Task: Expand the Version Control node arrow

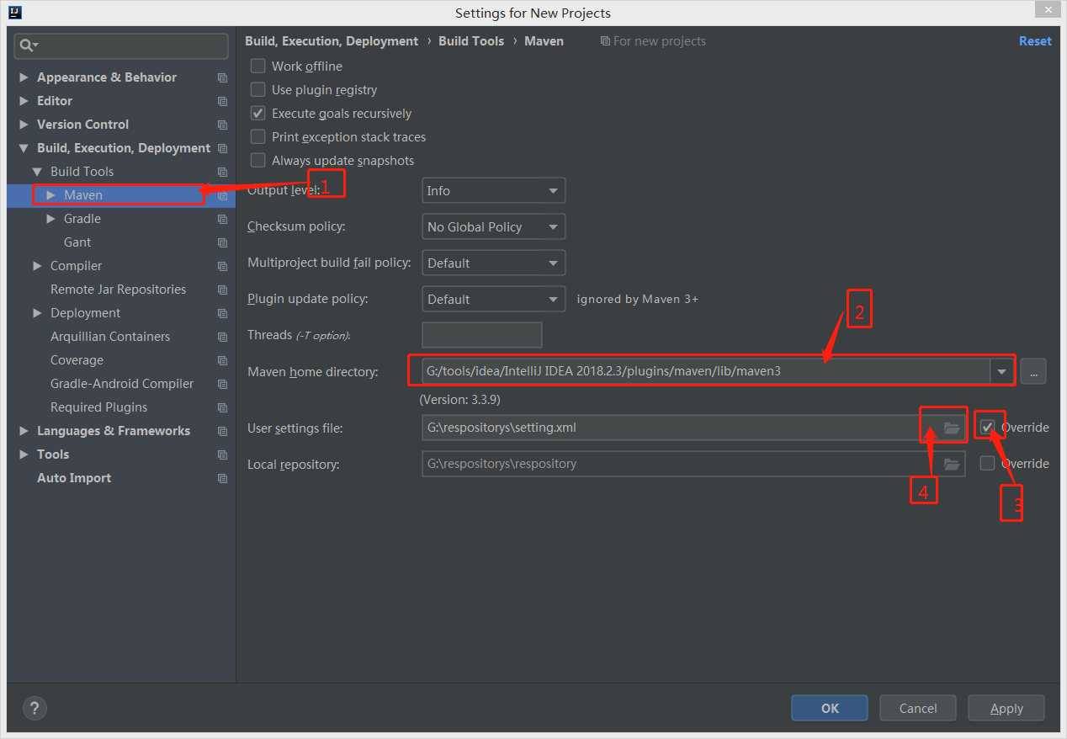Action: tap(24, 125)
